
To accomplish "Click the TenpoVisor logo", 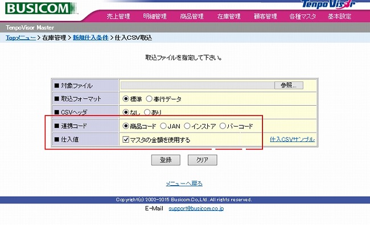I will click(x=328, y=4).
